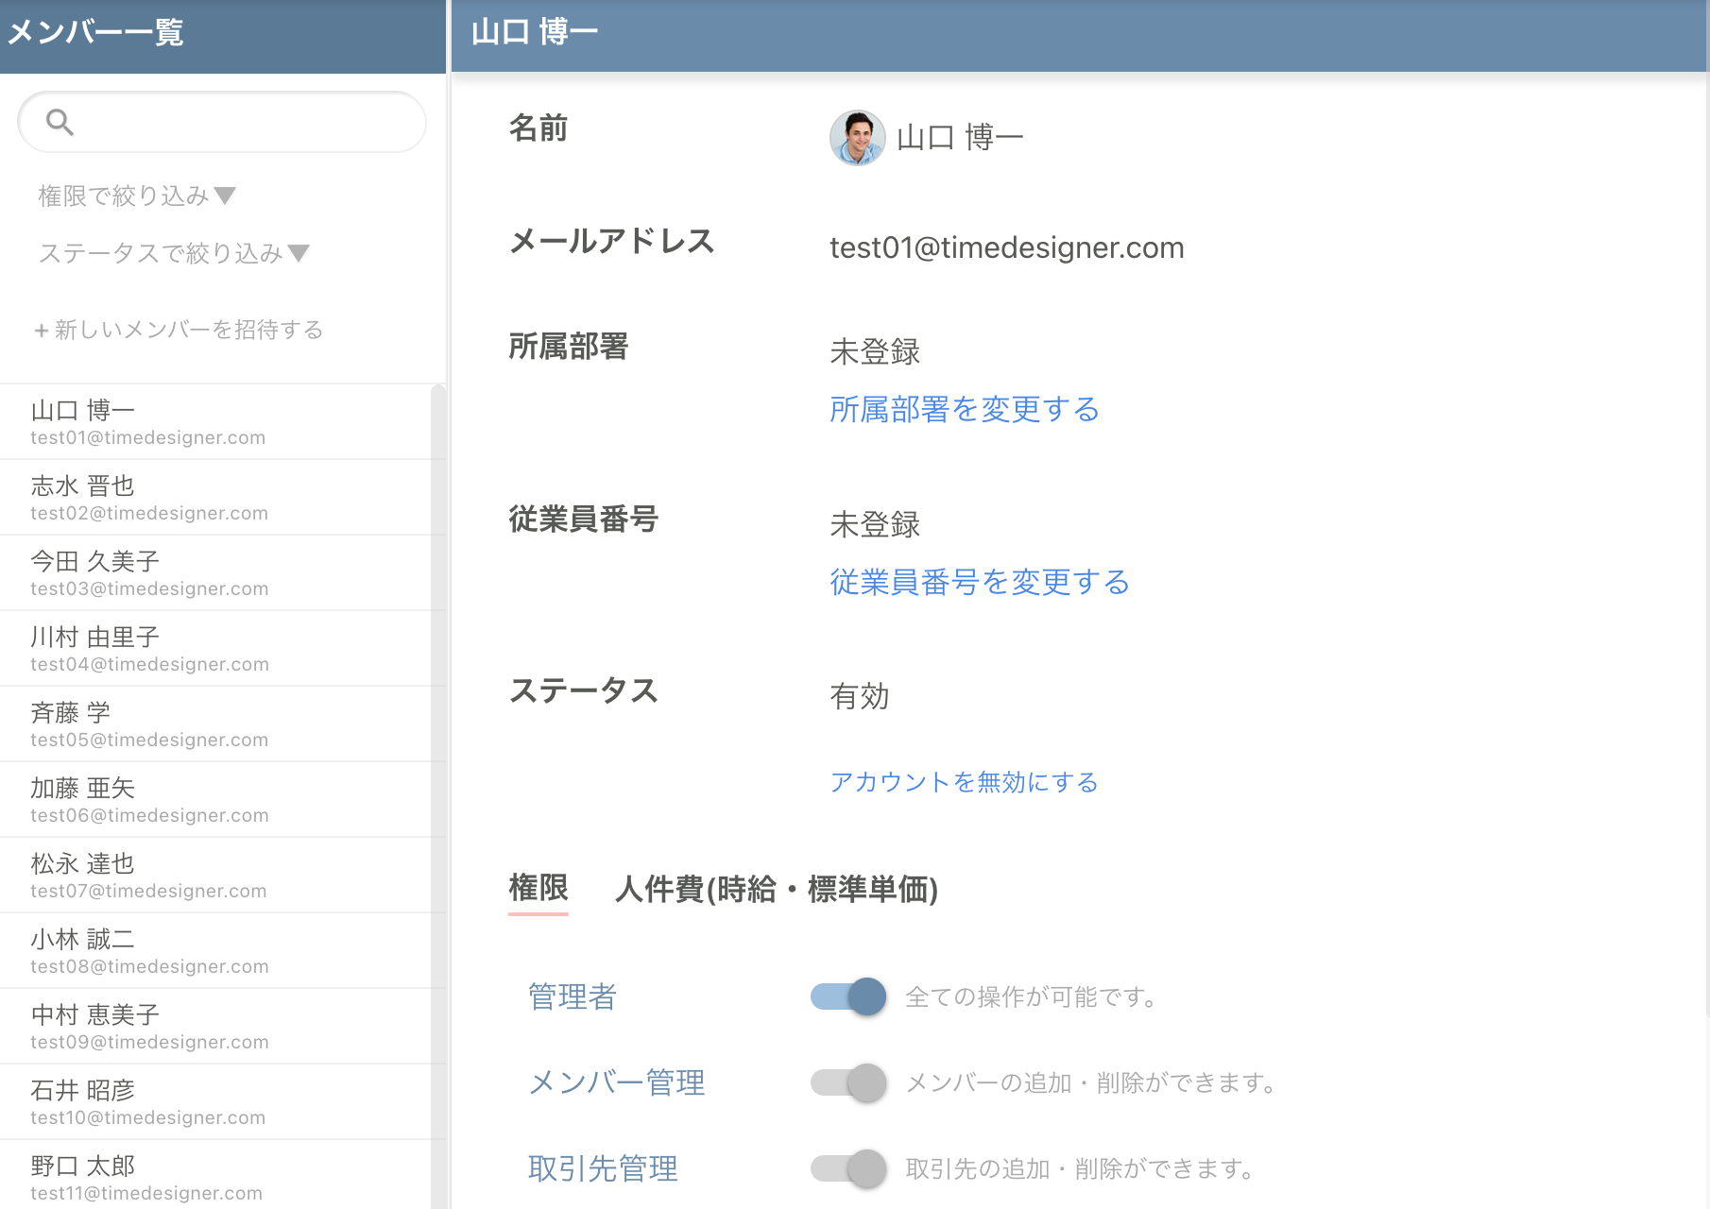Click the search magnifier icon
The height and width of the screenshot is (1209, 1710).
tap(60, 122)
